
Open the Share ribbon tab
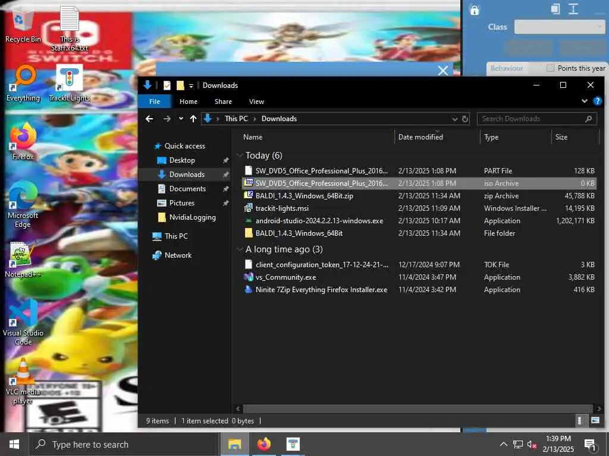pos(224,102)
